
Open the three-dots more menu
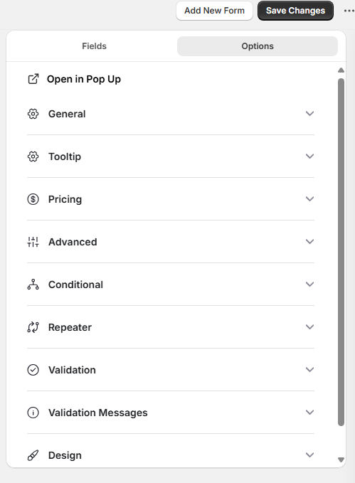coord(349,11)
